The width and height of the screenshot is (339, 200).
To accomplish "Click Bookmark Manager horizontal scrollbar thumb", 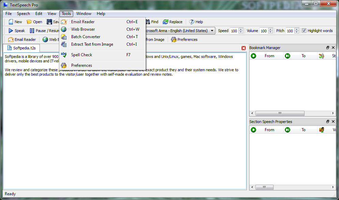I will pyautogui.click(x=280, y=113).
